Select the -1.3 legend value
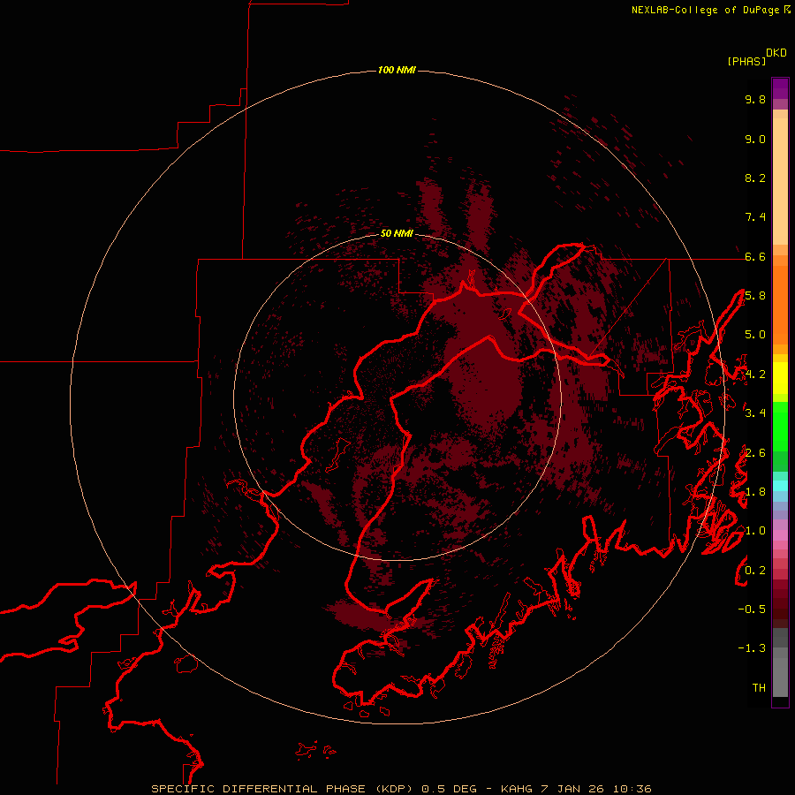The image size is (795, 795). pos(752,648)
